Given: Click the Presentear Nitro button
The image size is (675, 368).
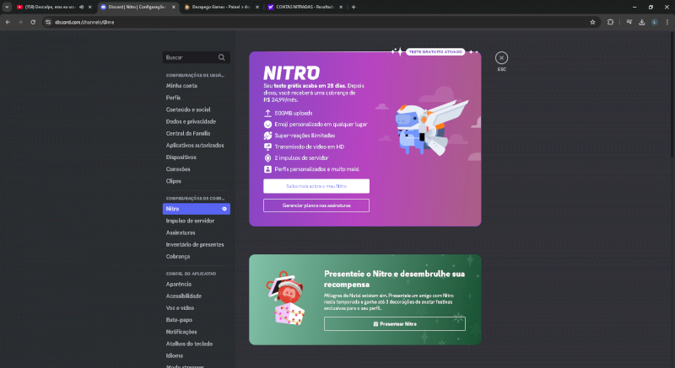Looking at the screenshot, I should (x=395, y=323).
